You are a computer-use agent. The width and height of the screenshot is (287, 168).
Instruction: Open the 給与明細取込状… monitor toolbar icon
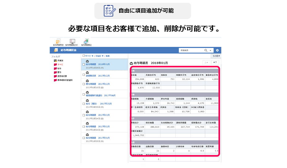tap(72, 41)
